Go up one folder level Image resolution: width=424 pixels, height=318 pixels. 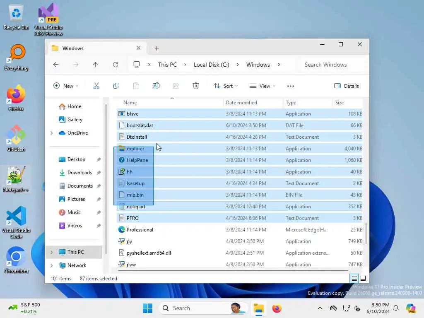click(96, 65)
